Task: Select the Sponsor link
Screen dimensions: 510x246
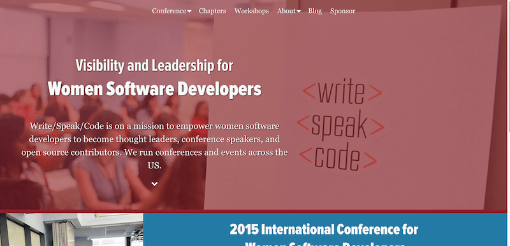Action: (342, 11)
